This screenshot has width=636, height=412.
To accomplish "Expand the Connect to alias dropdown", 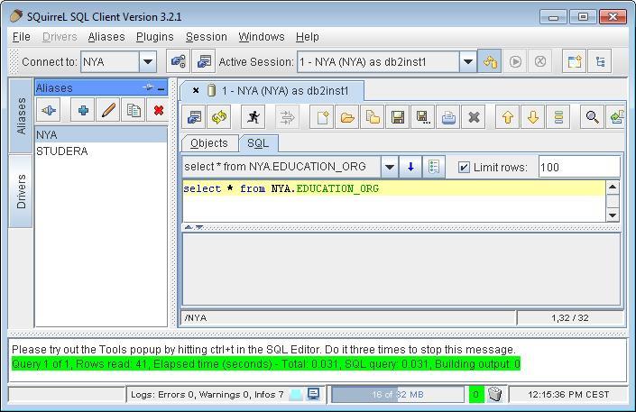I will pyautogui.click(x=148, y=62).
